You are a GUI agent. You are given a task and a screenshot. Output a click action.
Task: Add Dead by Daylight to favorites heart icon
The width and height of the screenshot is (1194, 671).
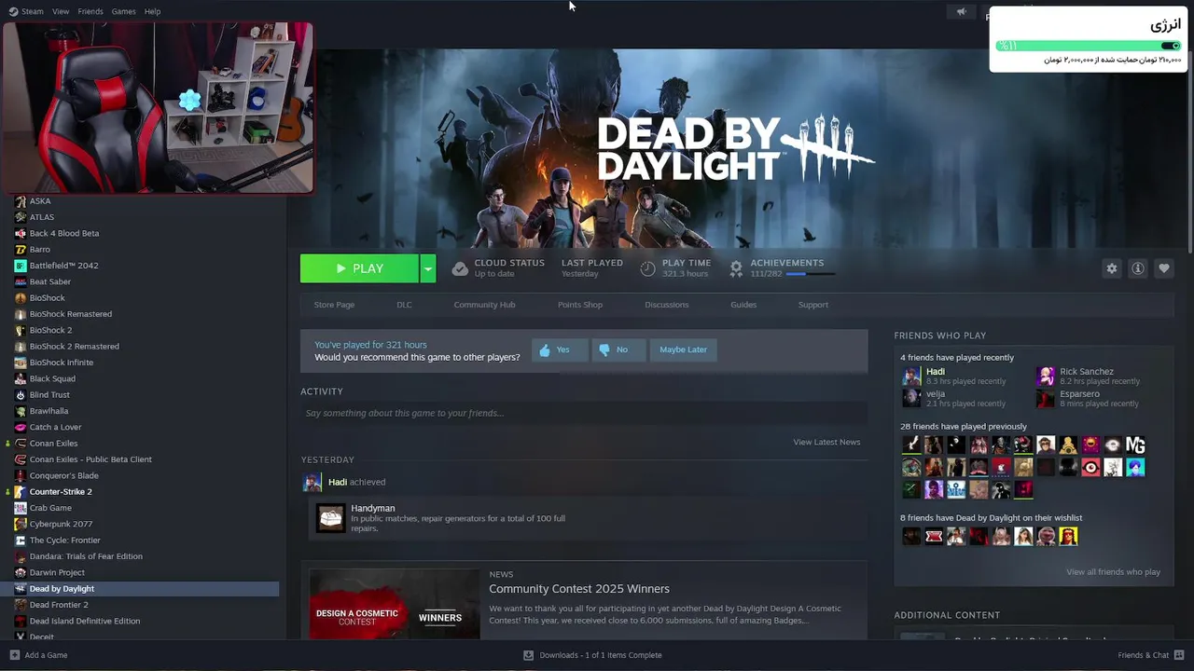[x=1164, y=268]
